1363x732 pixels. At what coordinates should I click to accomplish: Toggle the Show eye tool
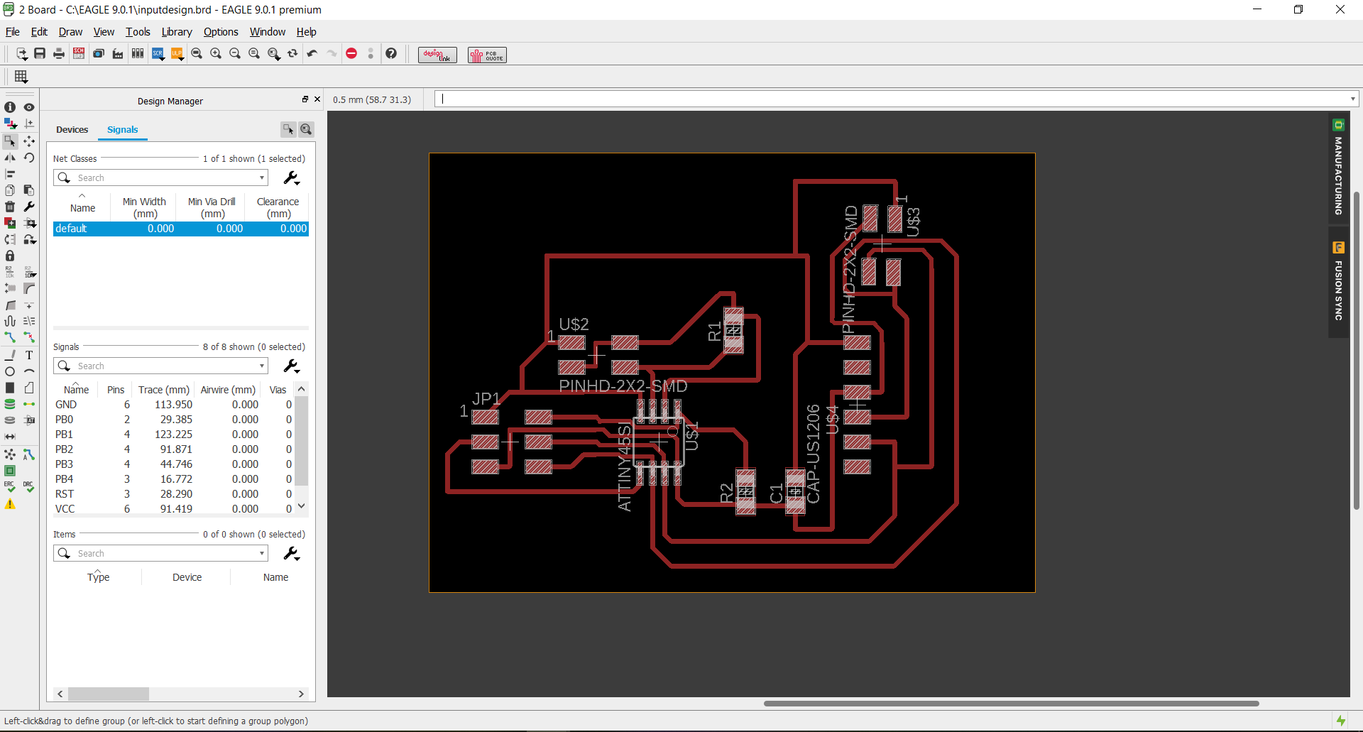29,107
